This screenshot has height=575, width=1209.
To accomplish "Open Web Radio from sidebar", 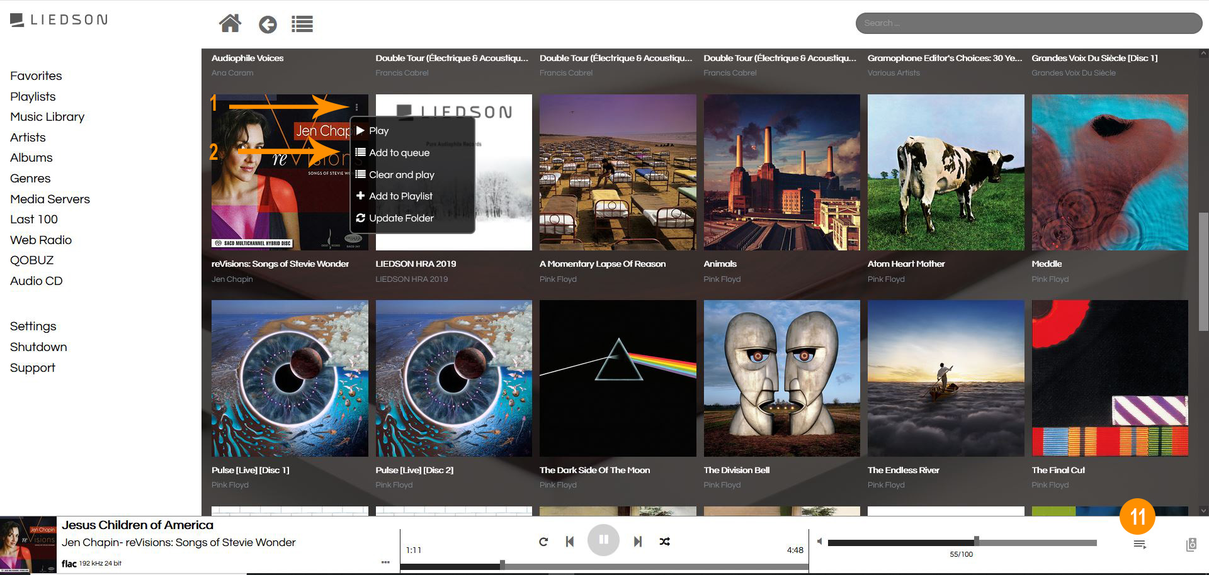I will click(x=41, y=240).
